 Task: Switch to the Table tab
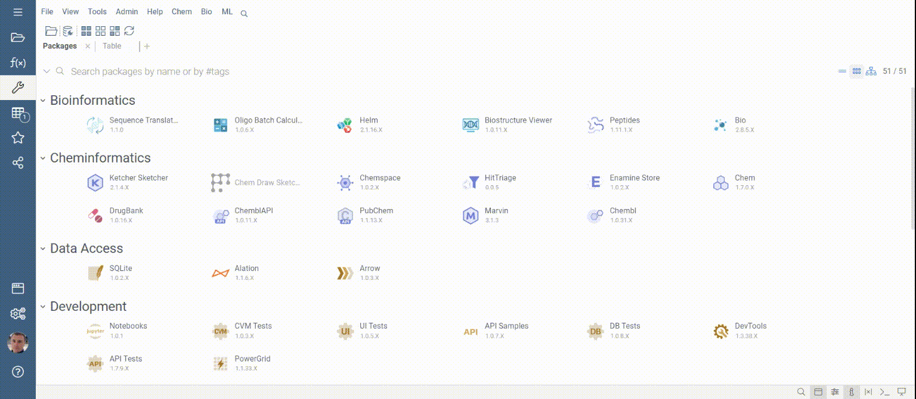pos(112,46)
